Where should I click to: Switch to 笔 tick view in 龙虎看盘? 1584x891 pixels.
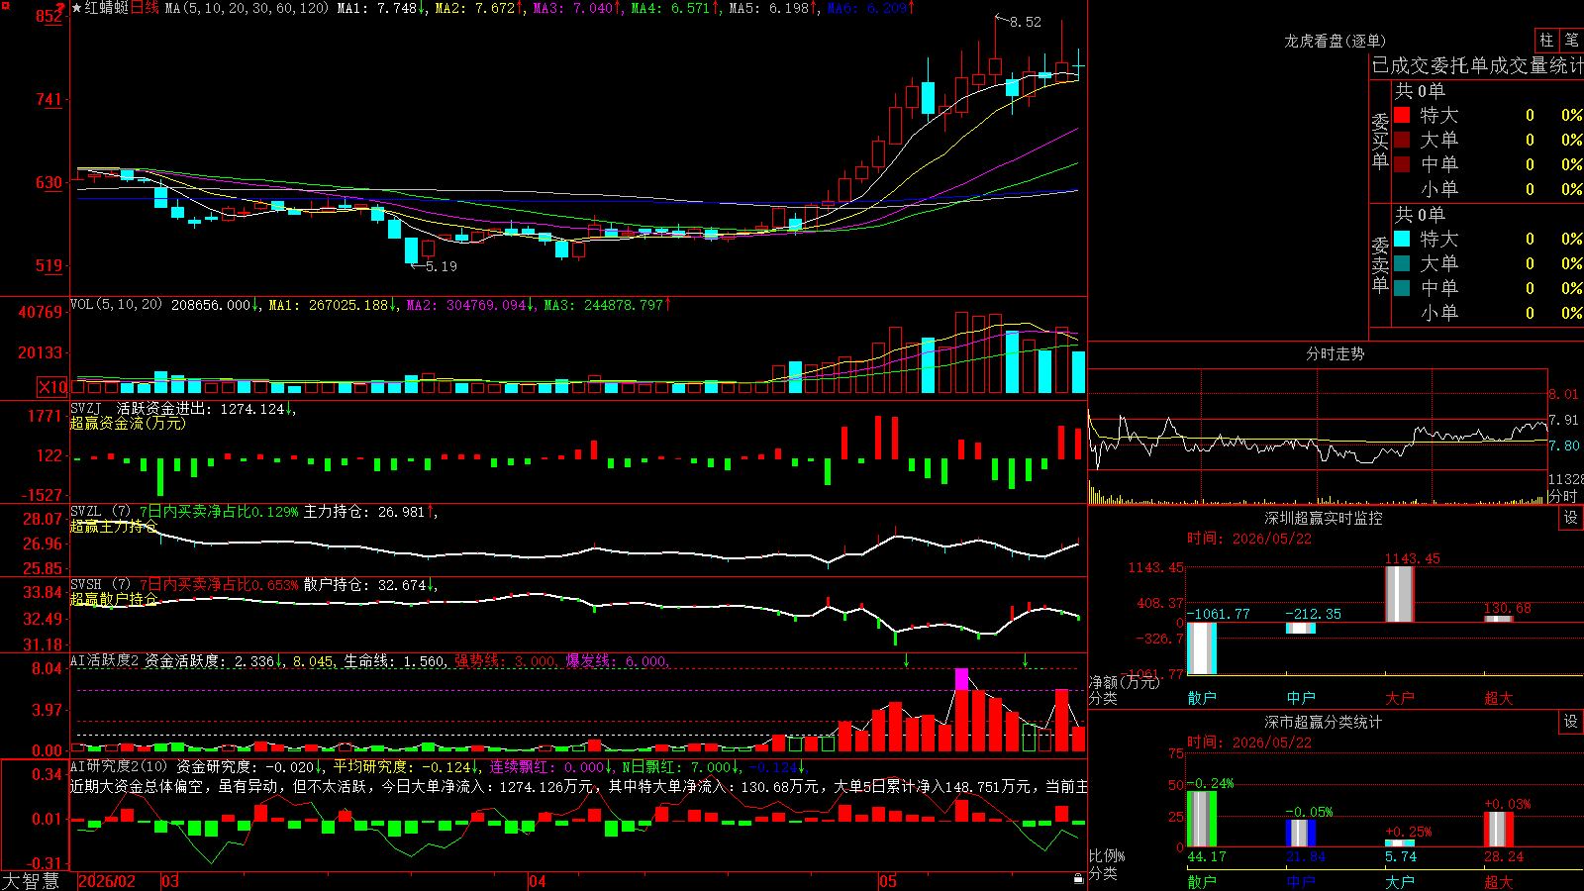pyautogui.click(x=1572, y=40)
